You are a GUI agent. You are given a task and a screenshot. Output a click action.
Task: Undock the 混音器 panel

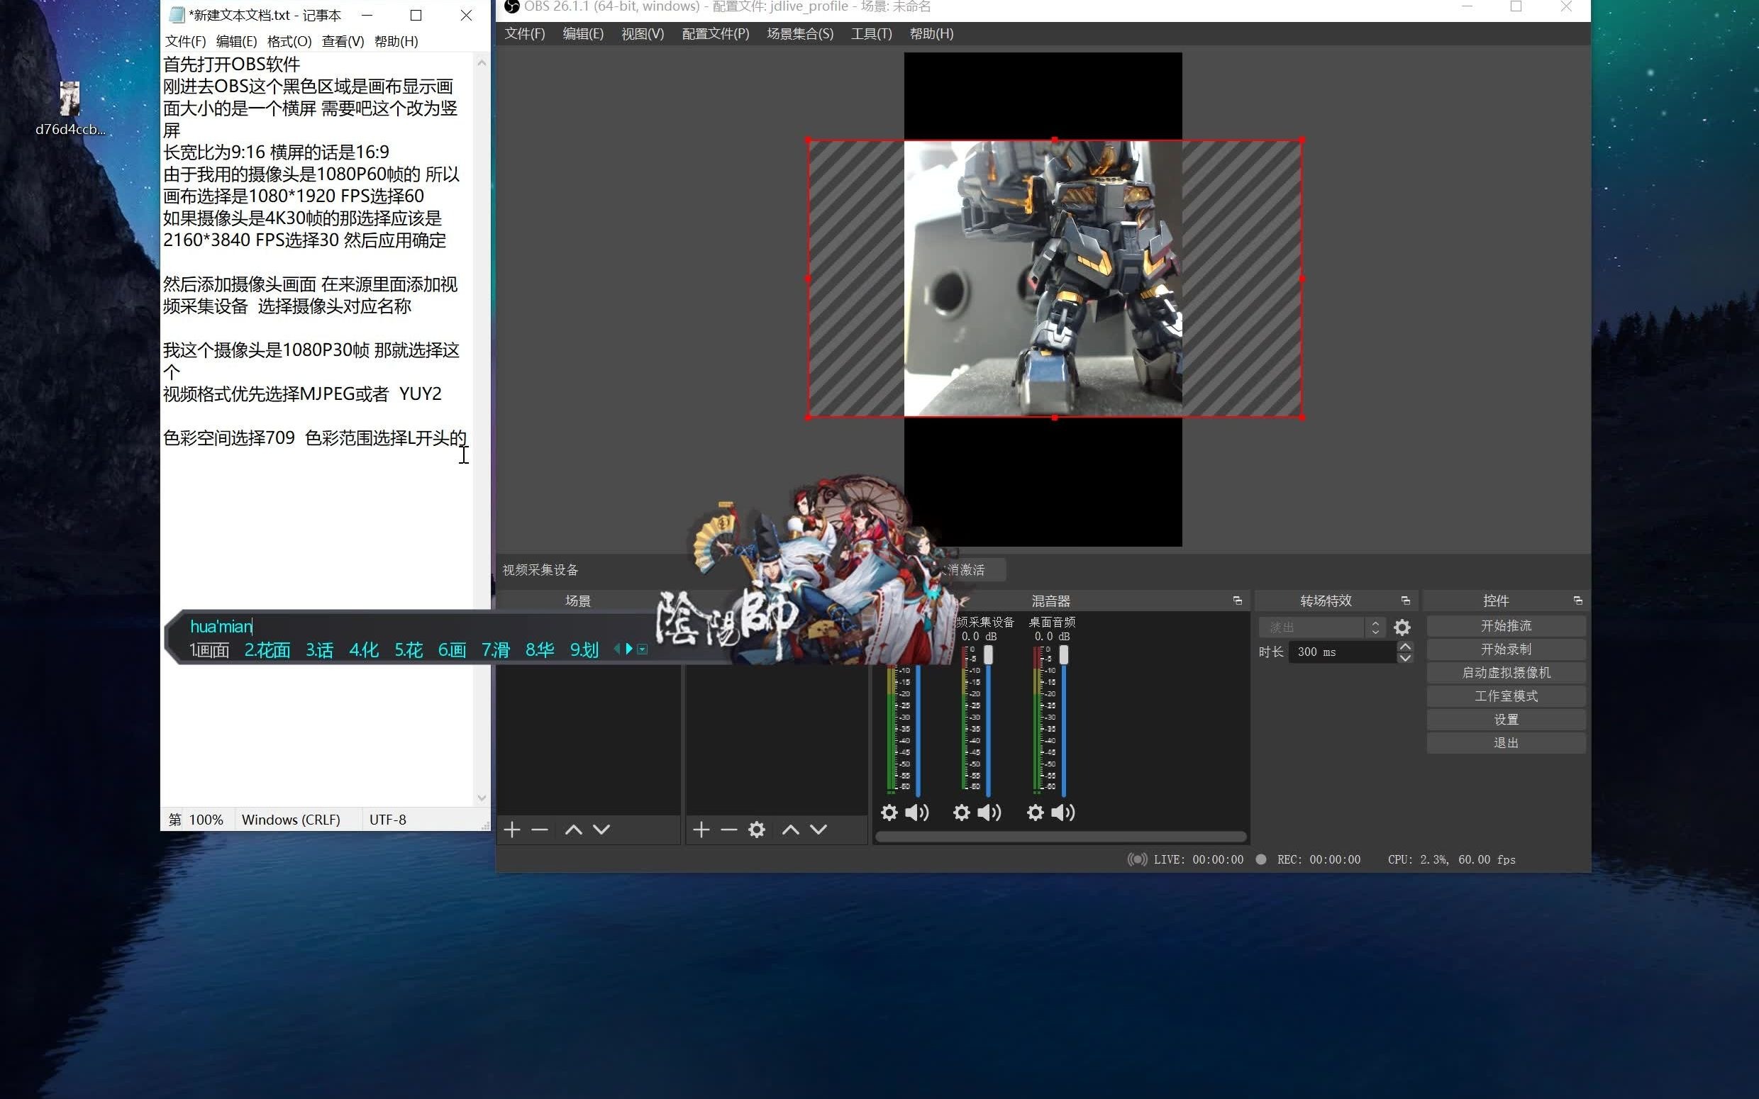(x=1237, y=601)
